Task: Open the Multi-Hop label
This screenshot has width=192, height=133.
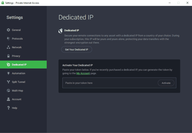Action: [x=17, y=91]
